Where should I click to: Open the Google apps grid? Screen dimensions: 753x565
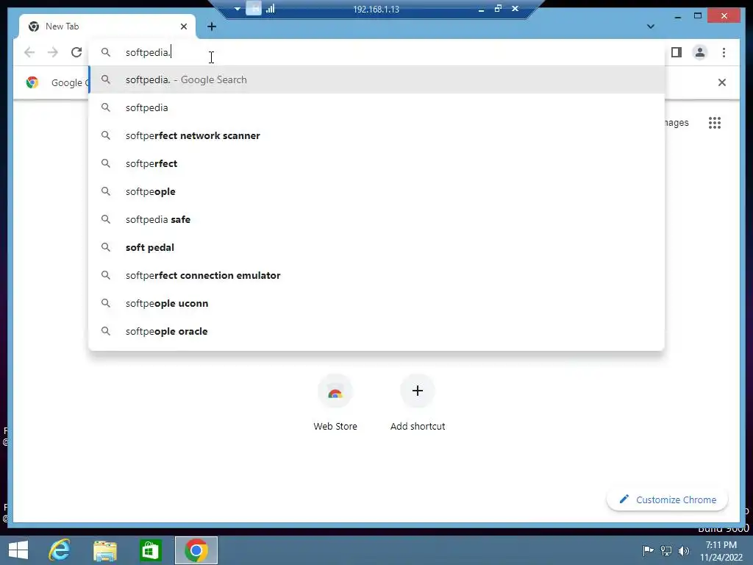click(x=715, y=123)
